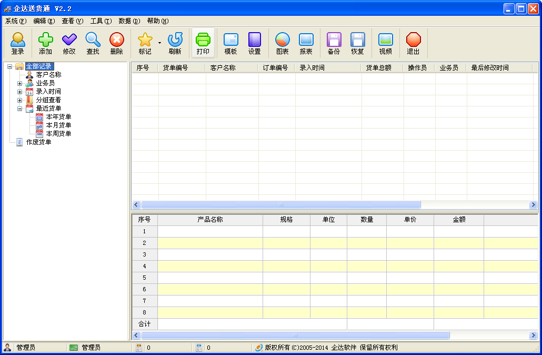Viewport: 542px width, 355px height.
Task: Expand the 录入时间 tree node
Action: coord(19,92)
